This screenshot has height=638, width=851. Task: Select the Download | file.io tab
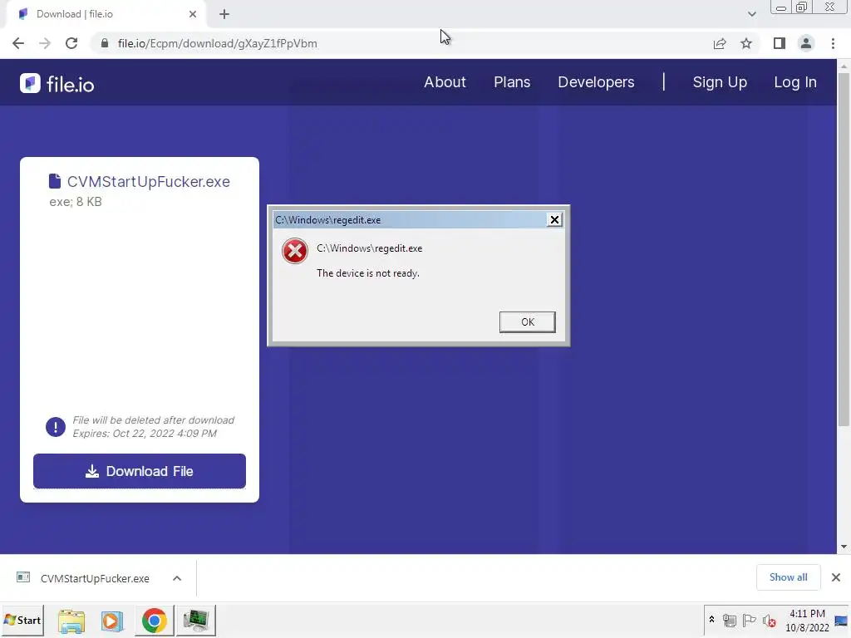[106, 14]
